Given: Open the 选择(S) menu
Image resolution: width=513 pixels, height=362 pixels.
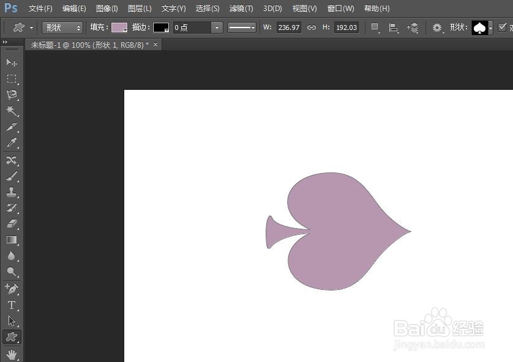Looking at the screenshot, I should point(208,9).
